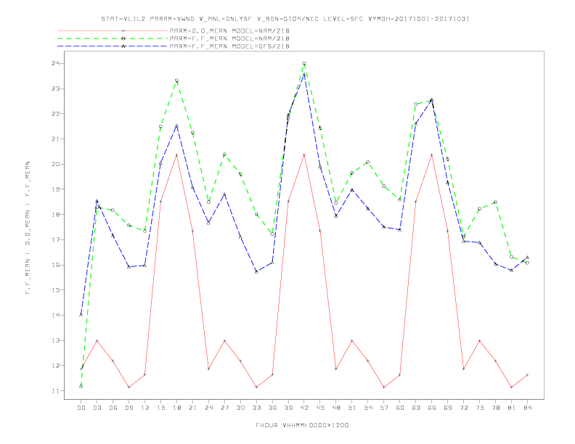The image size is (575, 444).
Task: Click blue triangle data point at hour 81
Action: tap(512, 271)
